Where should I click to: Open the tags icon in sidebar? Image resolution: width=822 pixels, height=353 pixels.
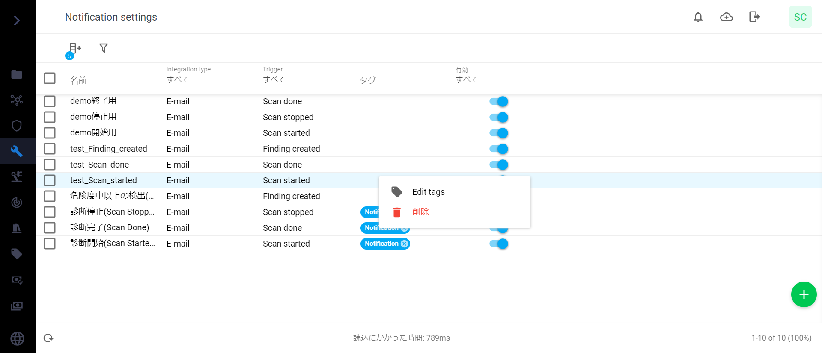coord(17,254)
